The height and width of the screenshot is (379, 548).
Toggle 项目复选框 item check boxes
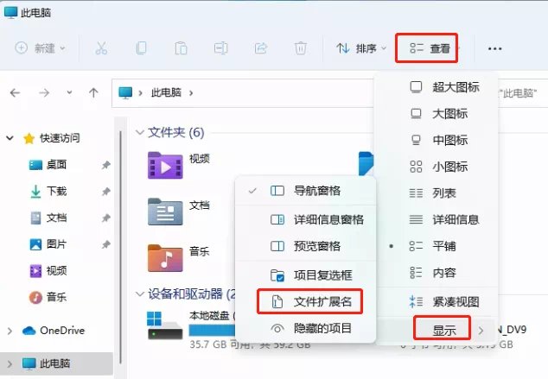(305, 275)
